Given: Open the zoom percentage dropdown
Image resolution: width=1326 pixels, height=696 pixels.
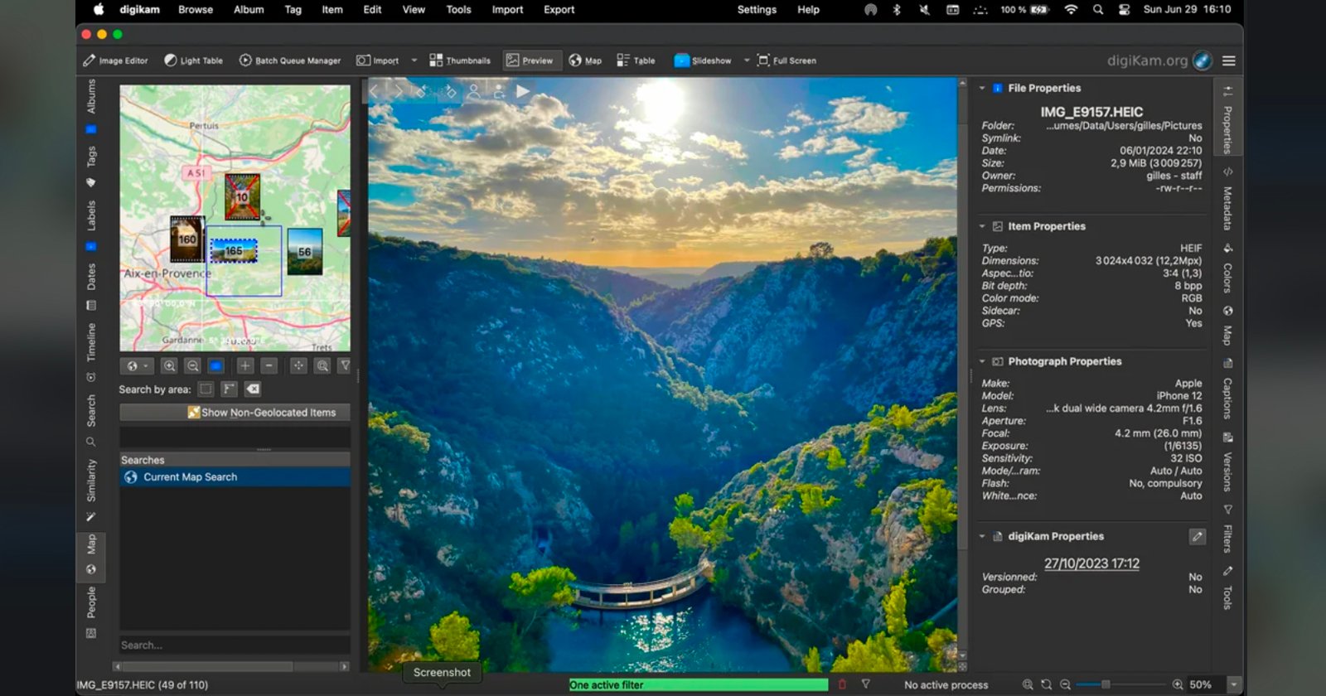Looking at the screenshot, I should pos(1234,684).
